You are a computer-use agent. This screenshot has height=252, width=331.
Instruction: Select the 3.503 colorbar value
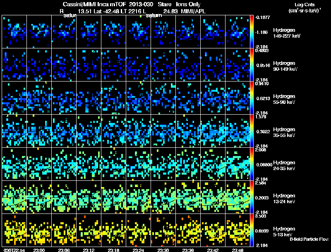click(261, 216)
